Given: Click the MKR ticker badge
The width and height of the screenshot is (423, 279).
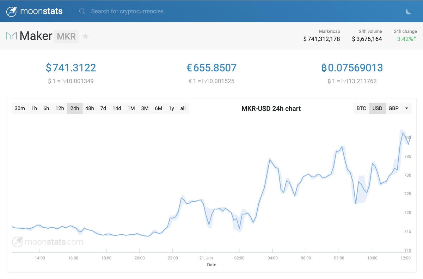Looking at the screenshot, I should (x=66, y=36).
